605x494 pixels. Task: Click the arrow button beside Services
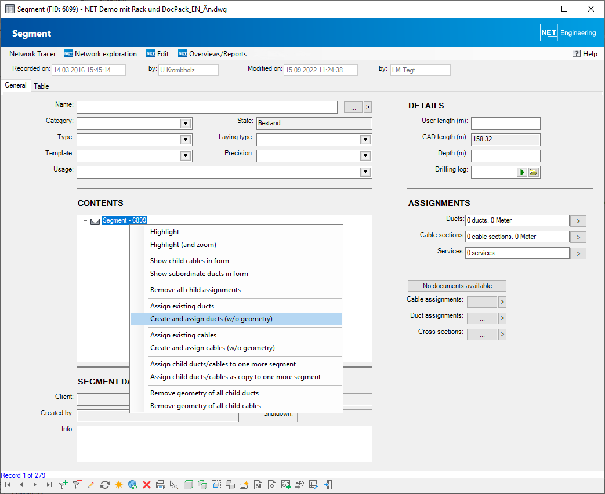tap(578, 253)
